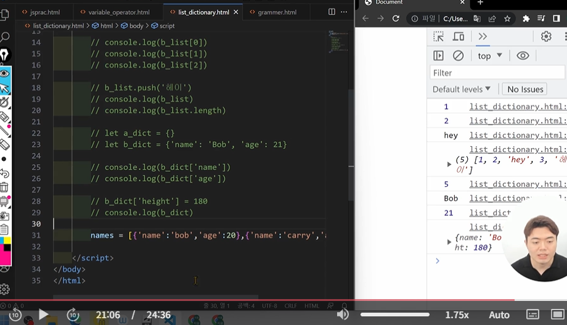The image size is (567, 325).
Task: Click HTML language mode in status bar
Action: point(311,306)
